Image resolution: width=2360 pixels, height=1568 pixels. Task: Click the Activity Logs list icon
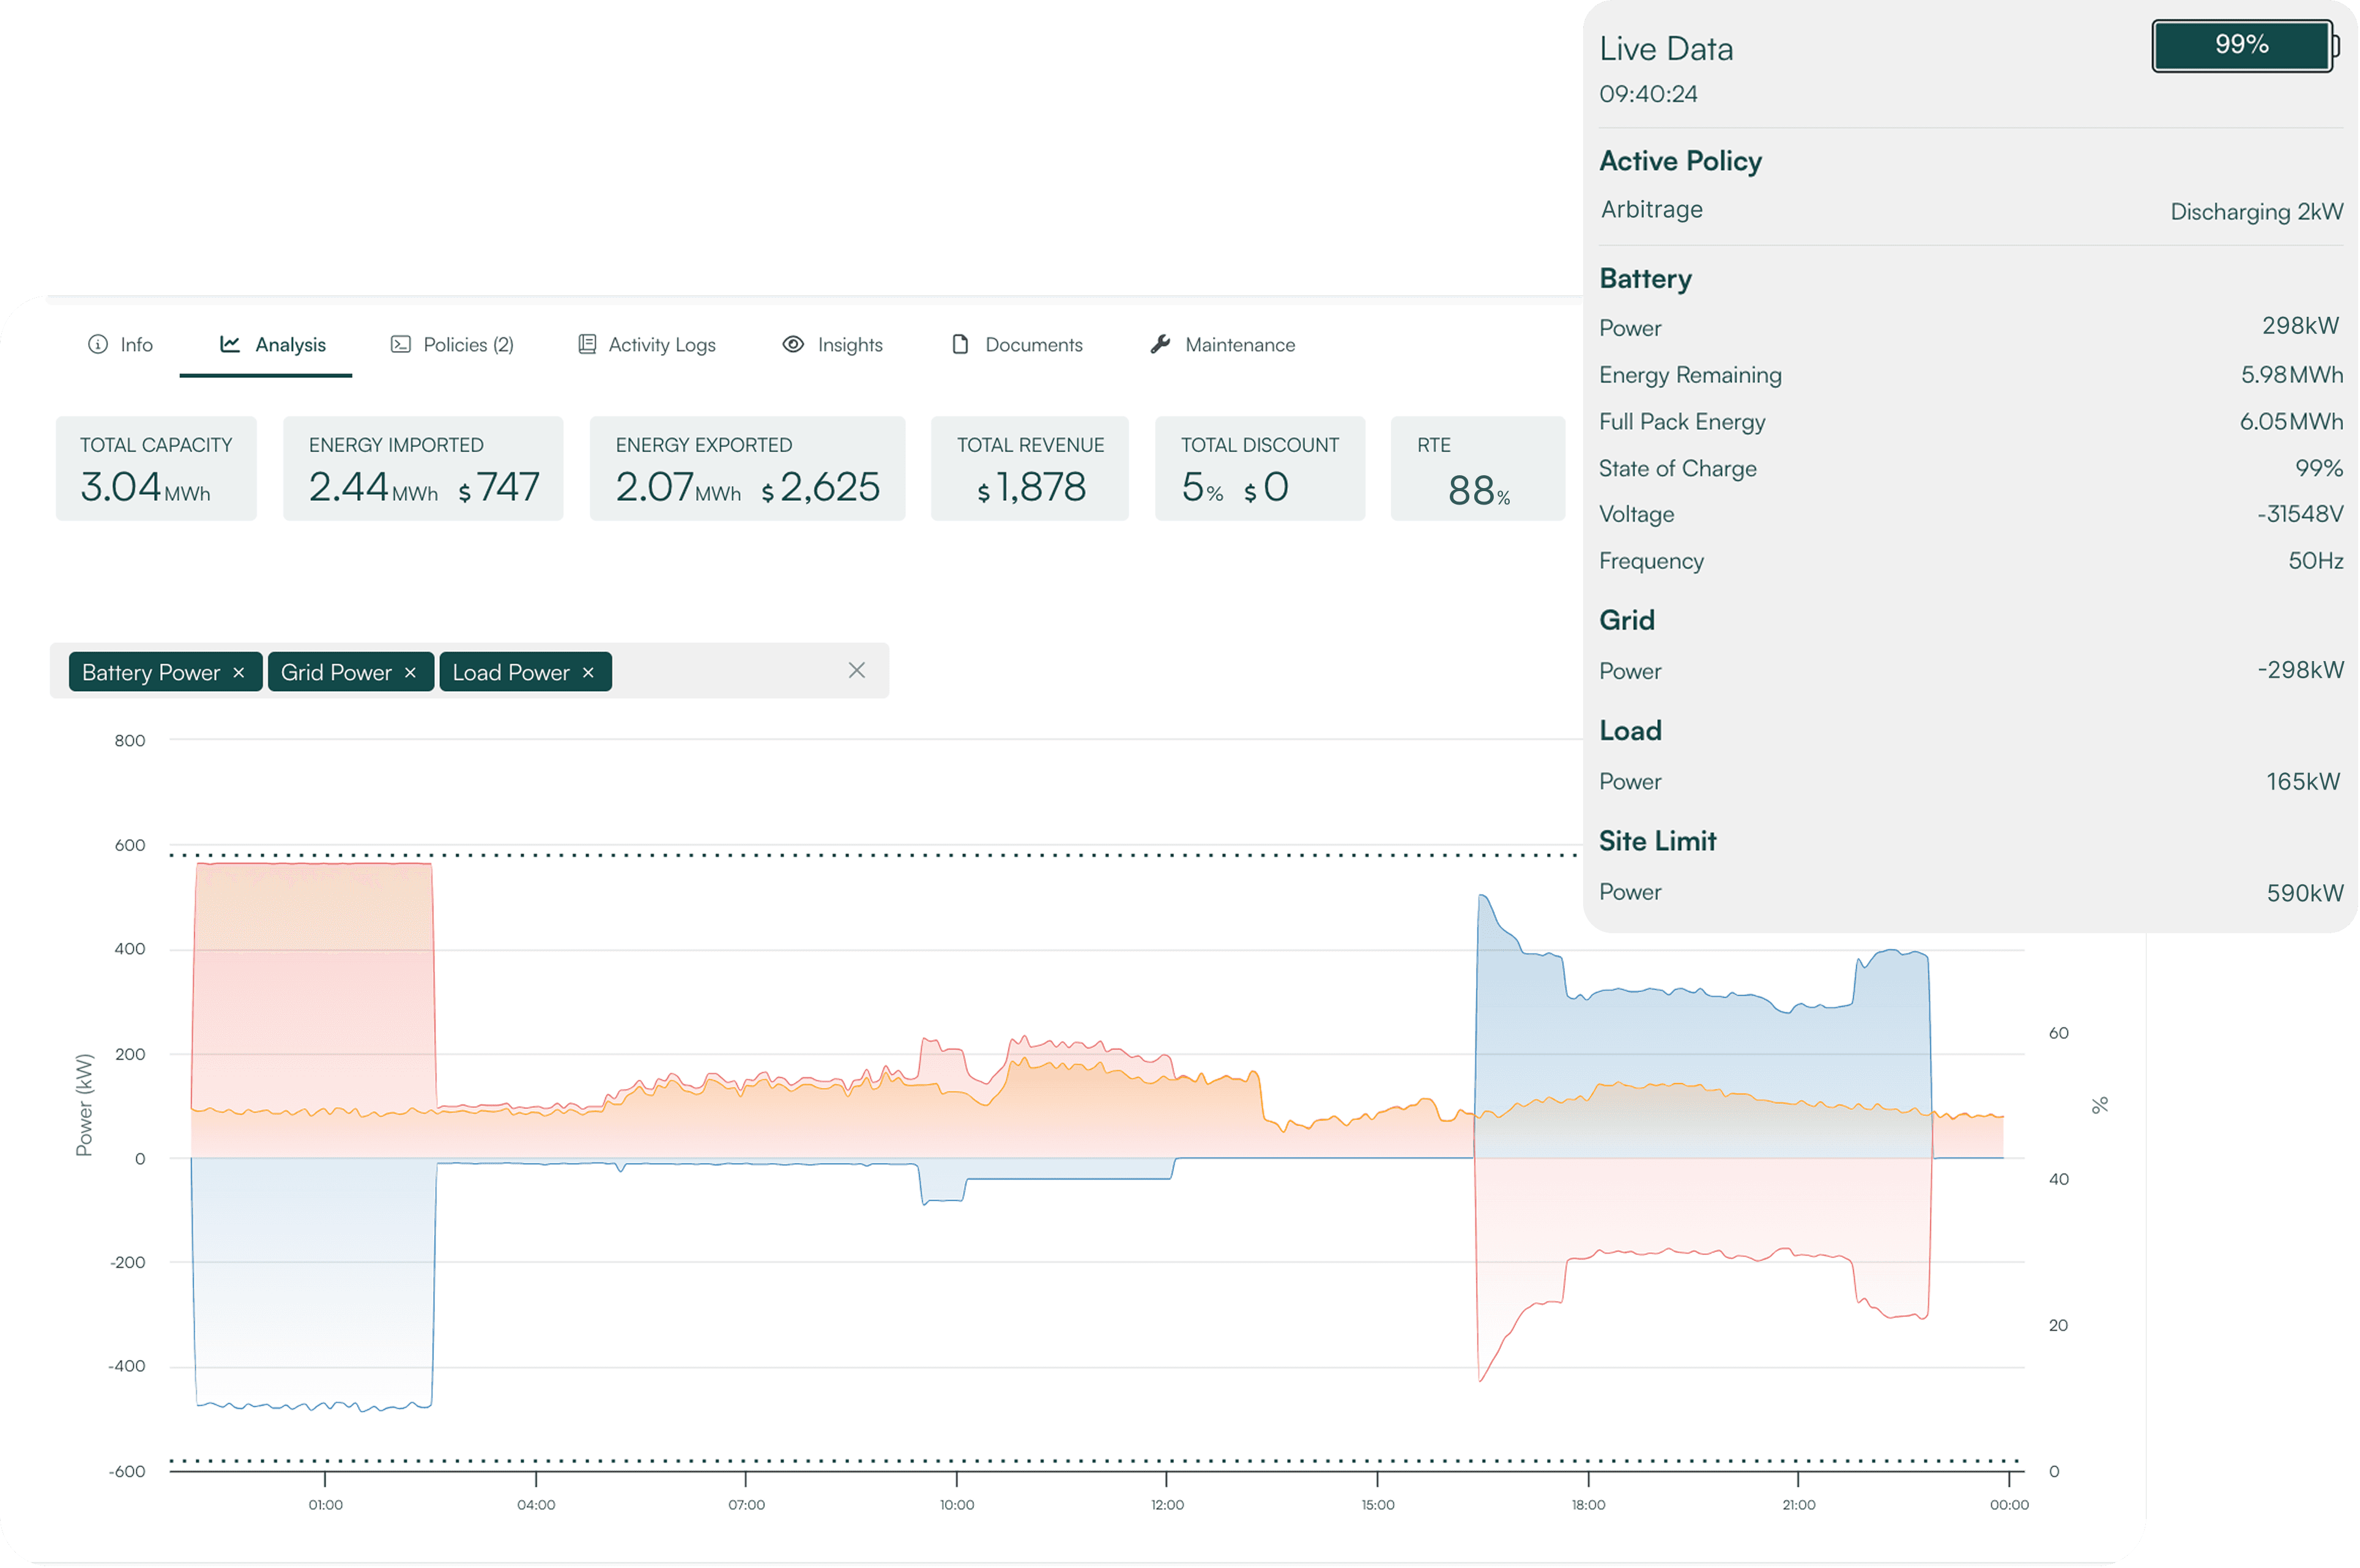(587, 345)
